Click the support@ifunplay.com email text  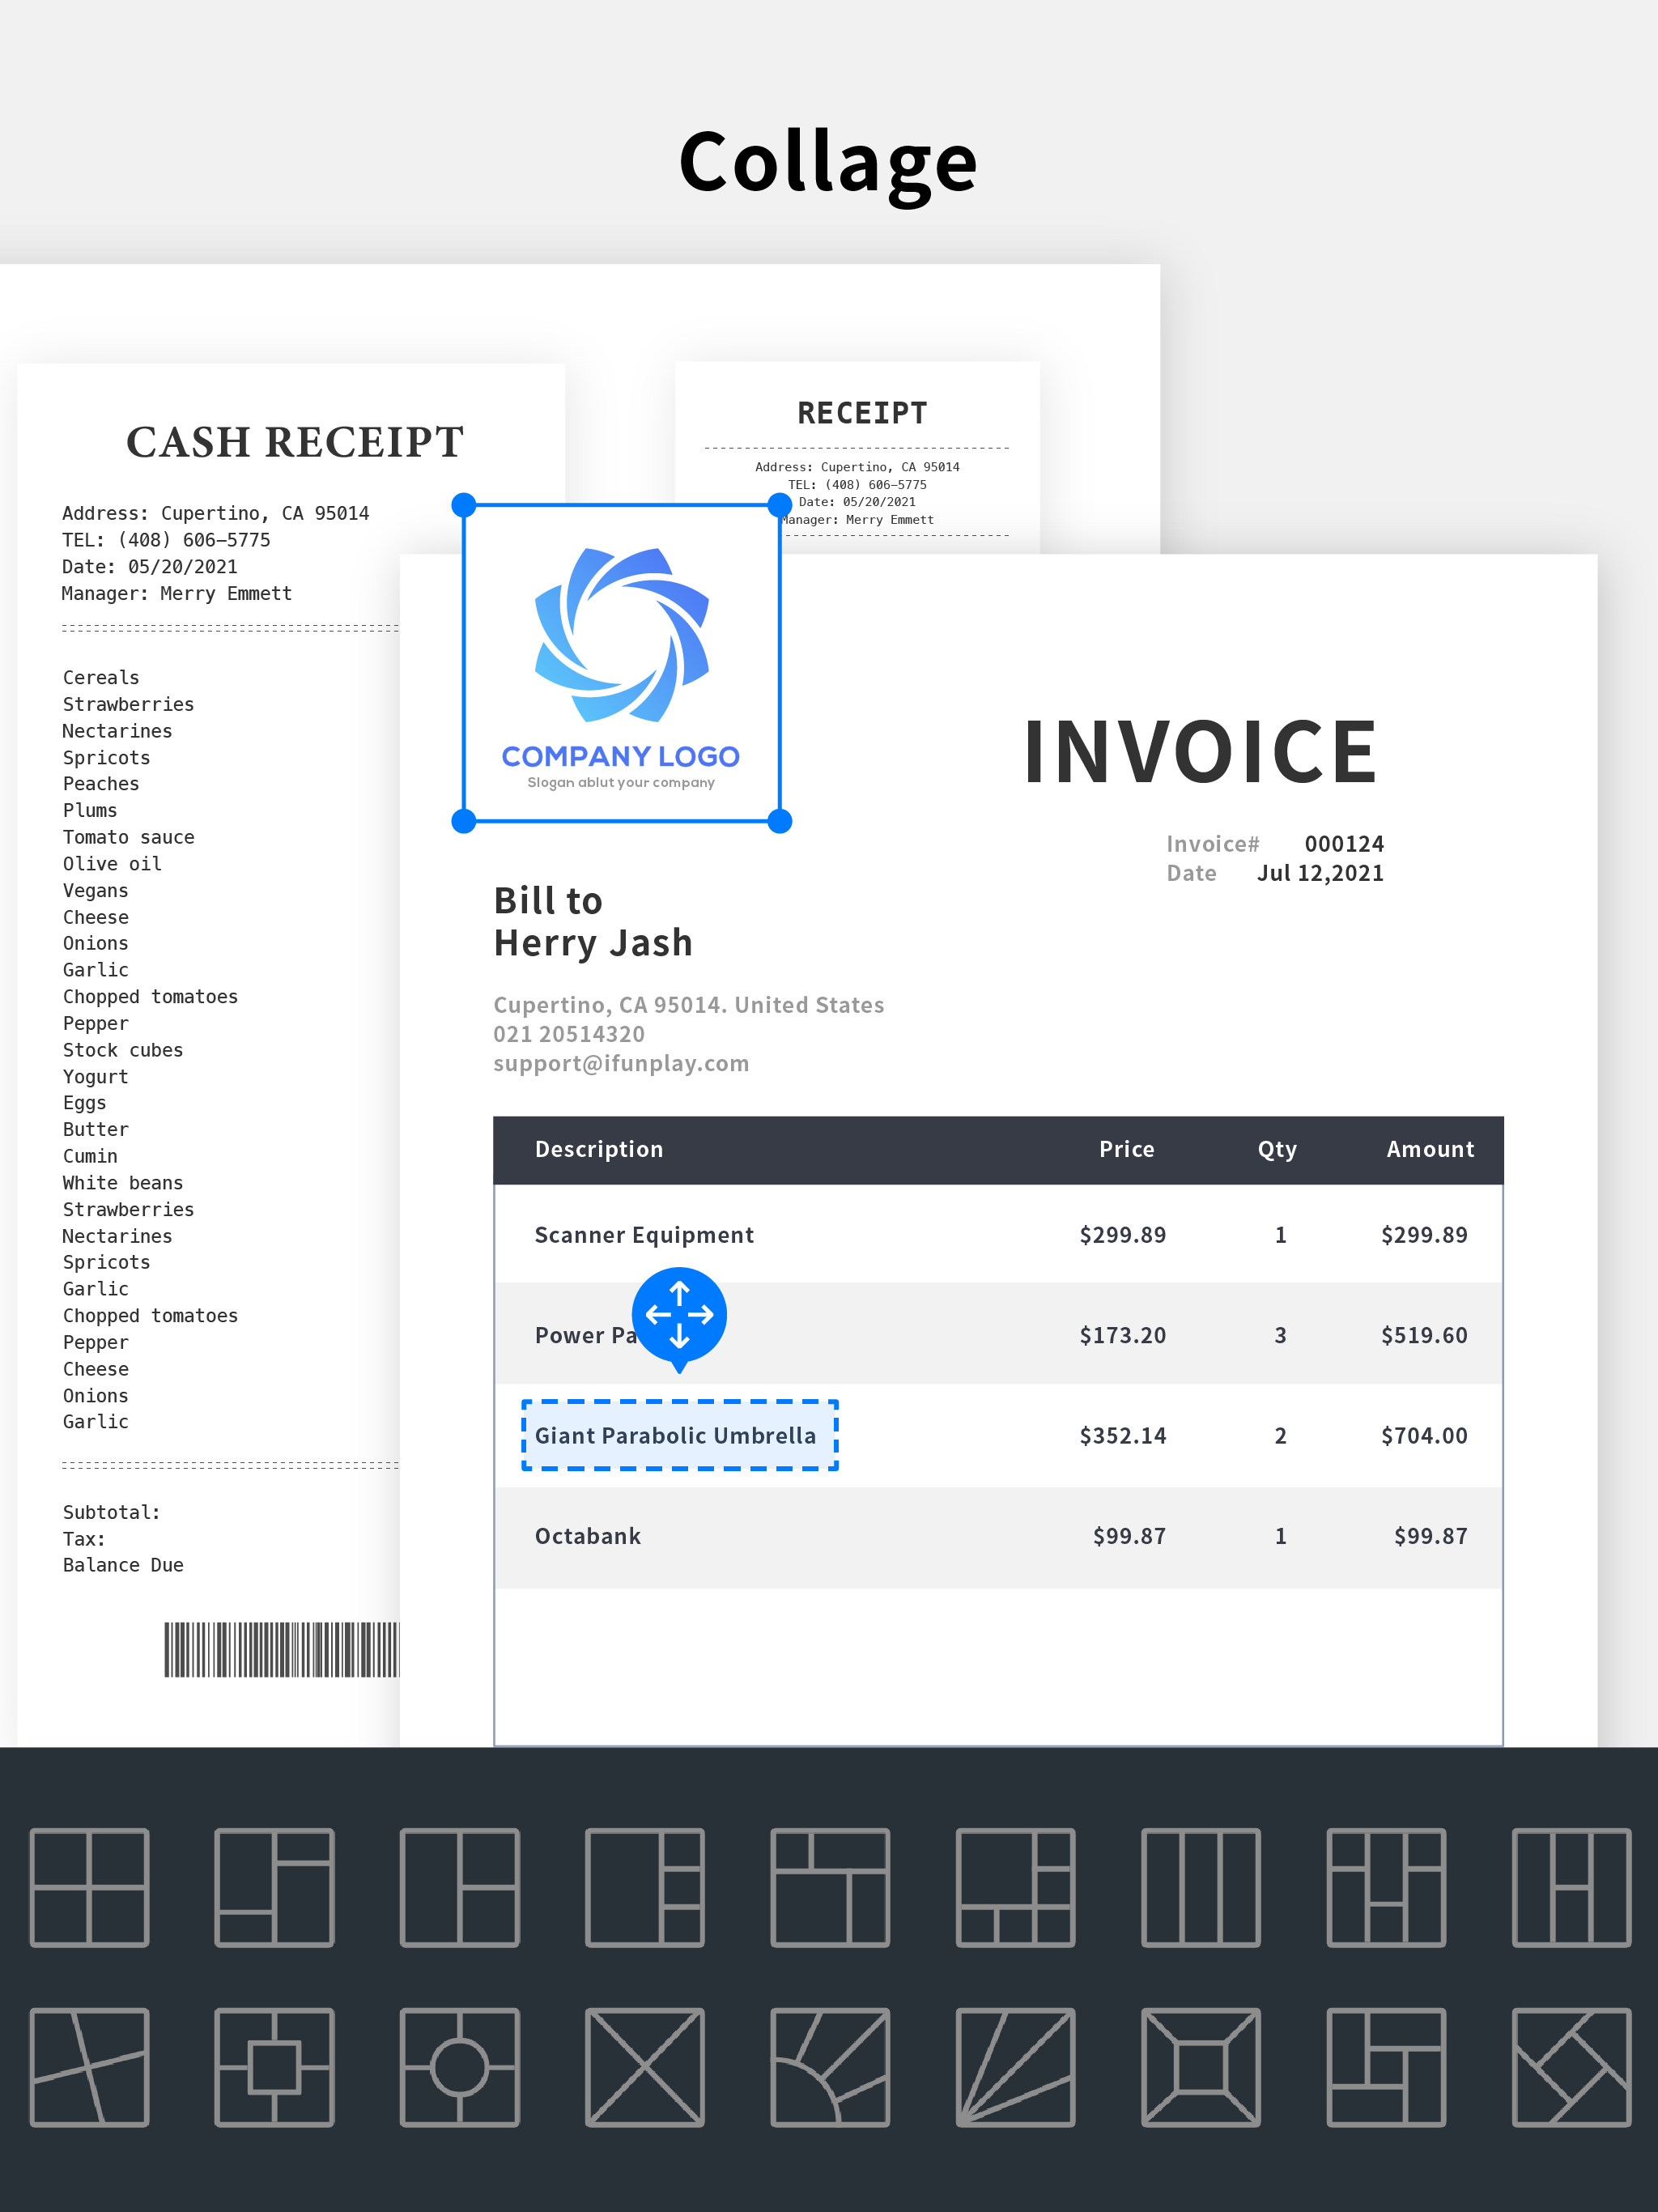[x=621, y=1063]
